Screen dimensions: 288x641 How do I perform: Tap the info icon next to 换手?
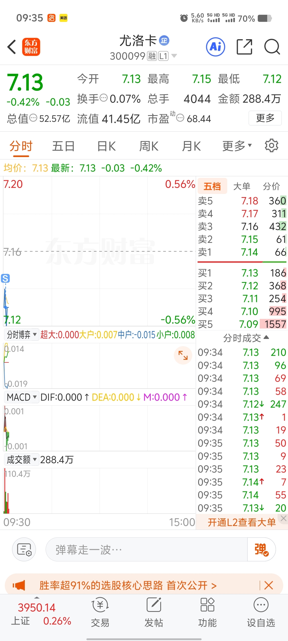pos(103,98)
